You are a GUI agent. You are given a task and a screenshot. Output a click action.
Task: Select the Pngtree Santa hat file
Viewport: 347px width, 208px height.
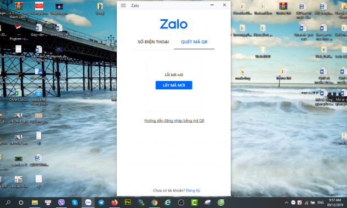(18, 32)
